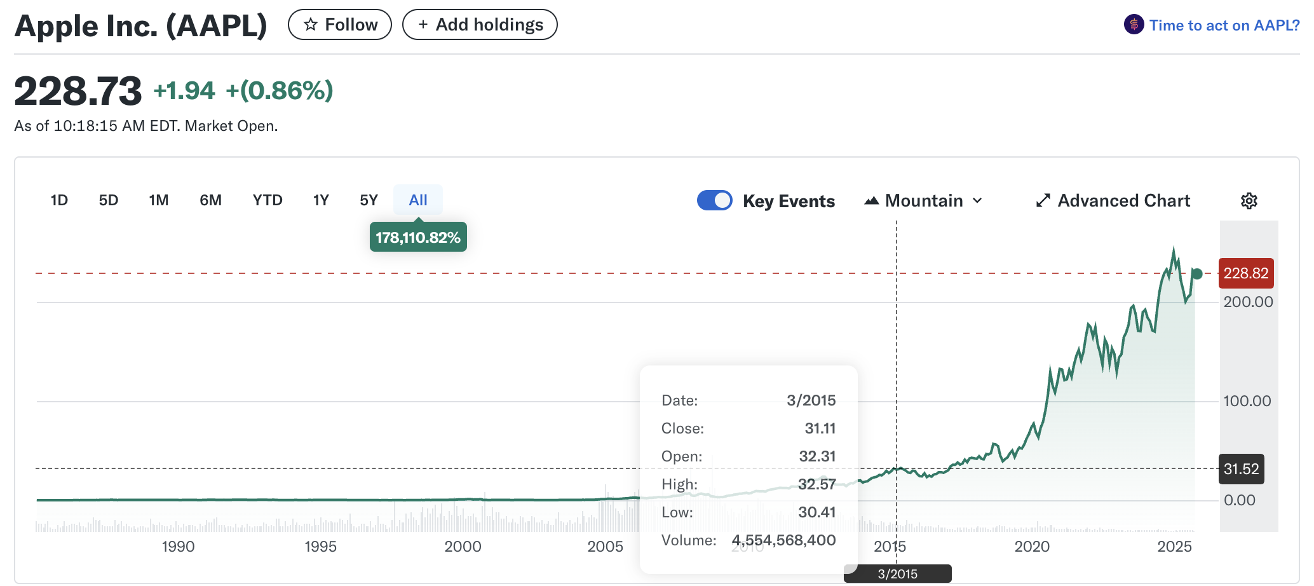1314x586 pixels.
Task: Open the 'Time to act on AAPL?' link
Action: coord(1224,25)
